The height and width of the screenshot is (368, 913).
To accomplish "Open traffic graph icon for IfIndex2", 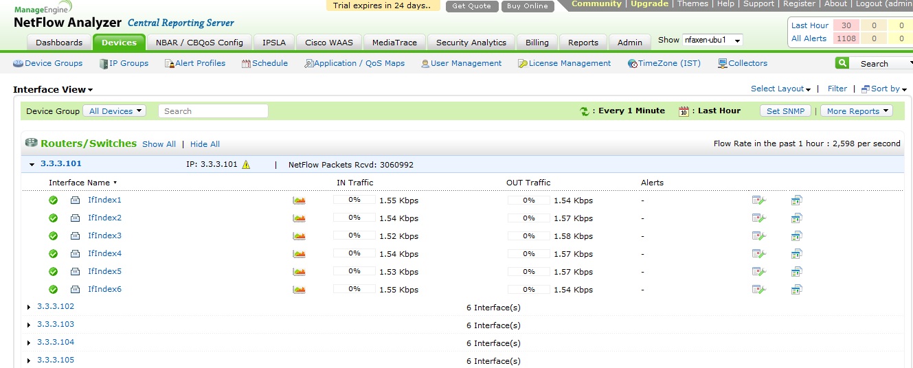I will pyautogui.click(x=299, y=218).
